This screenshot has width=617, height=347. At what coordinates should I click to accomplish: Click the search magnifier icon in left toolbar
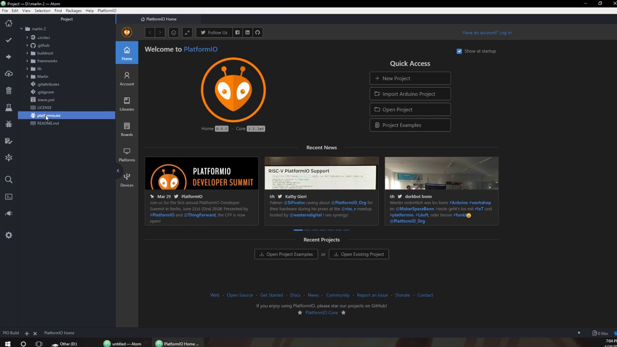click(x=9, y=180)
